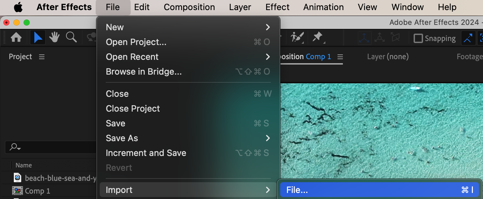Click the Project panel search field

(51, 147)
